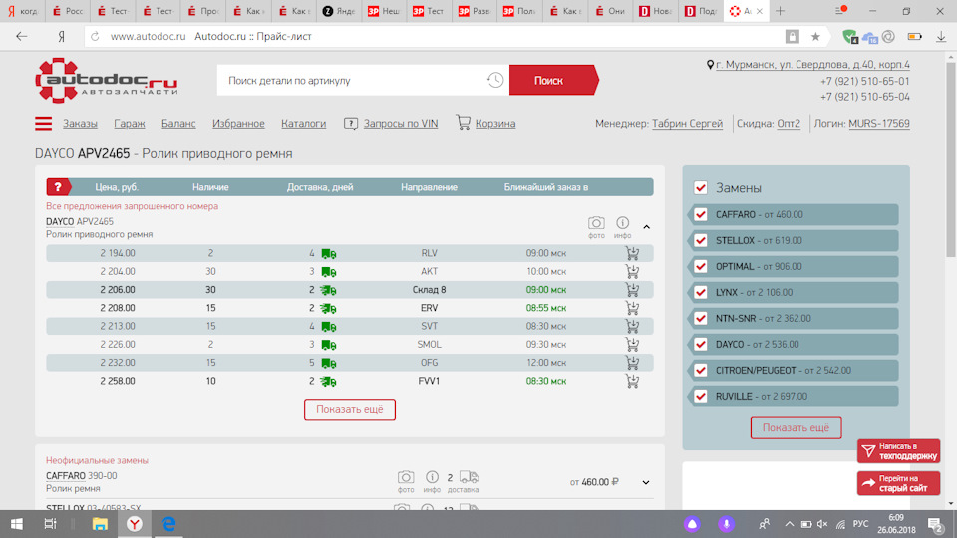957x538 pixels.
Task: Click the CAFFARO delivery truck icon
Action: pyautogui.click(x=469, y=477)
